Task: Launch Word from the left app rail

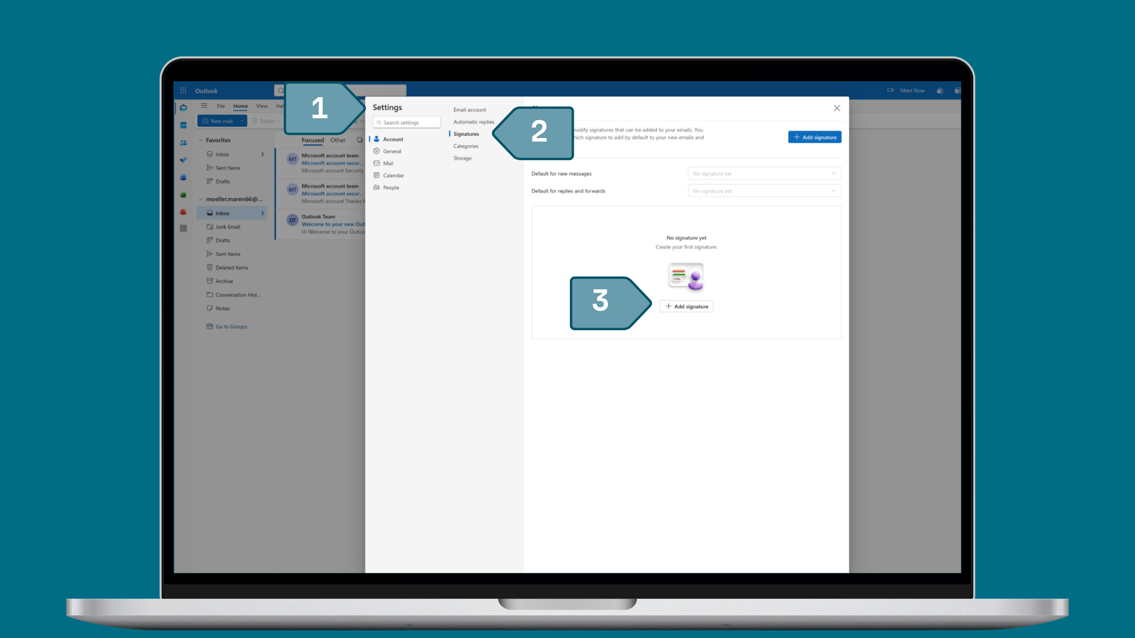Action: pos(183,177)
